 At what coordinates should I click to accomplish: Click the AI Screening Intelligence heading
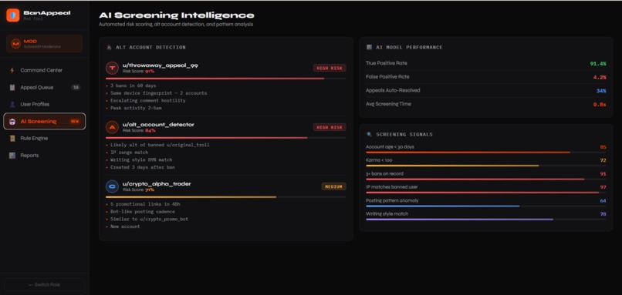[x=177, y=15]
